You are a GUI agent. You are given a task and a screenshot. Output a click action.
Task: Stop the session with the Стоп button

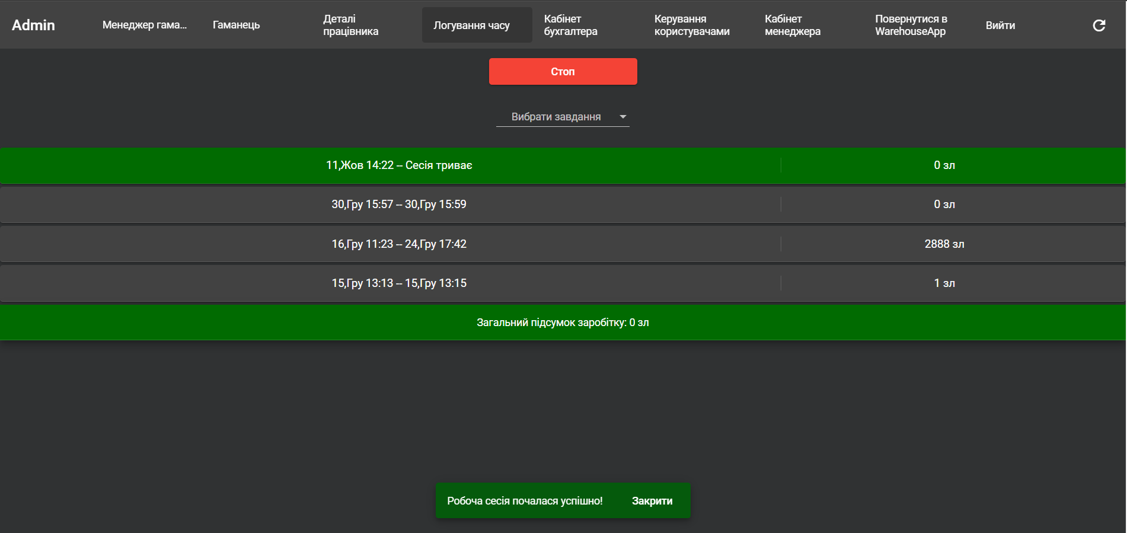coord(563,71)
